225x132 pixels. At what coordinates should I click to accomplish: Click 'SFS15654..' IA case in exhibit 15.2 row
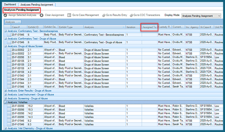(206, 106)
